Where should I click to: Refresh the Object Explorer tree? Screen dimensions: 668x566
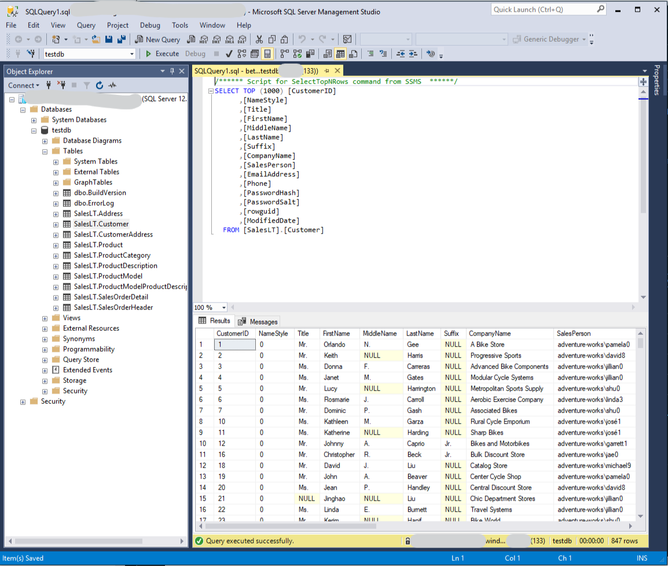click(99, 85)
